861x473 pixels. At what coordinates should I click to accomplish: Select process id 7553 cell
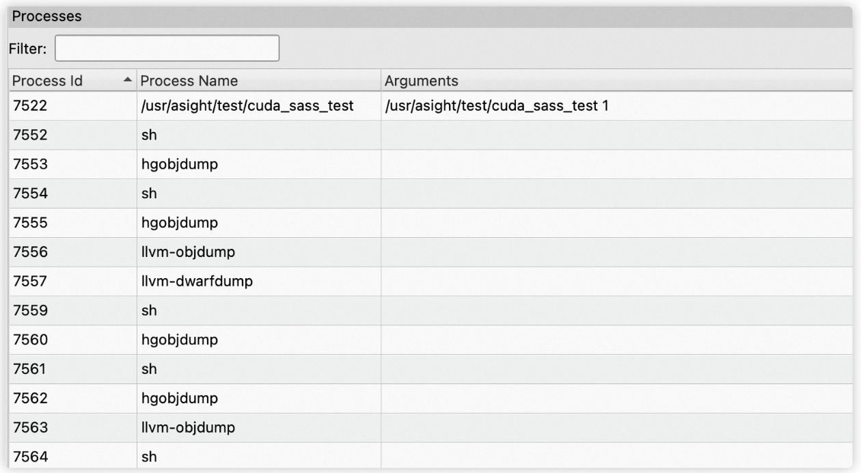(72, 165)
